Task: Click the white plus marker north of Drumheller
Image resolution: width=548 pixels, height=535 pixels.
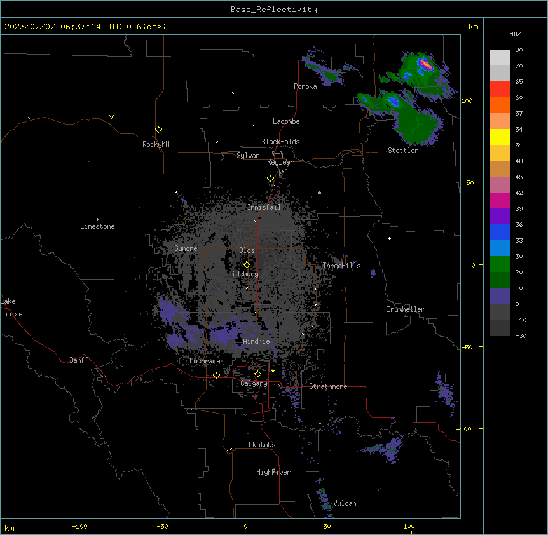Action: pos(389,238)
